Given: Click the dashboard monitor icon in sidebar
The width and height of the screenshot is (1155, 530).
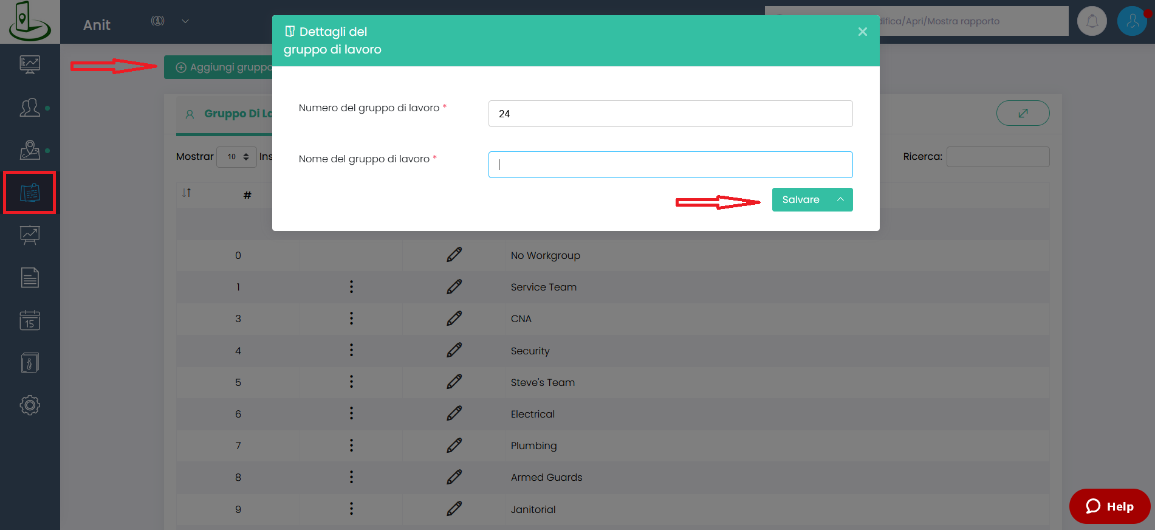Looking at the screenshot, I should (x=30, y=64).
